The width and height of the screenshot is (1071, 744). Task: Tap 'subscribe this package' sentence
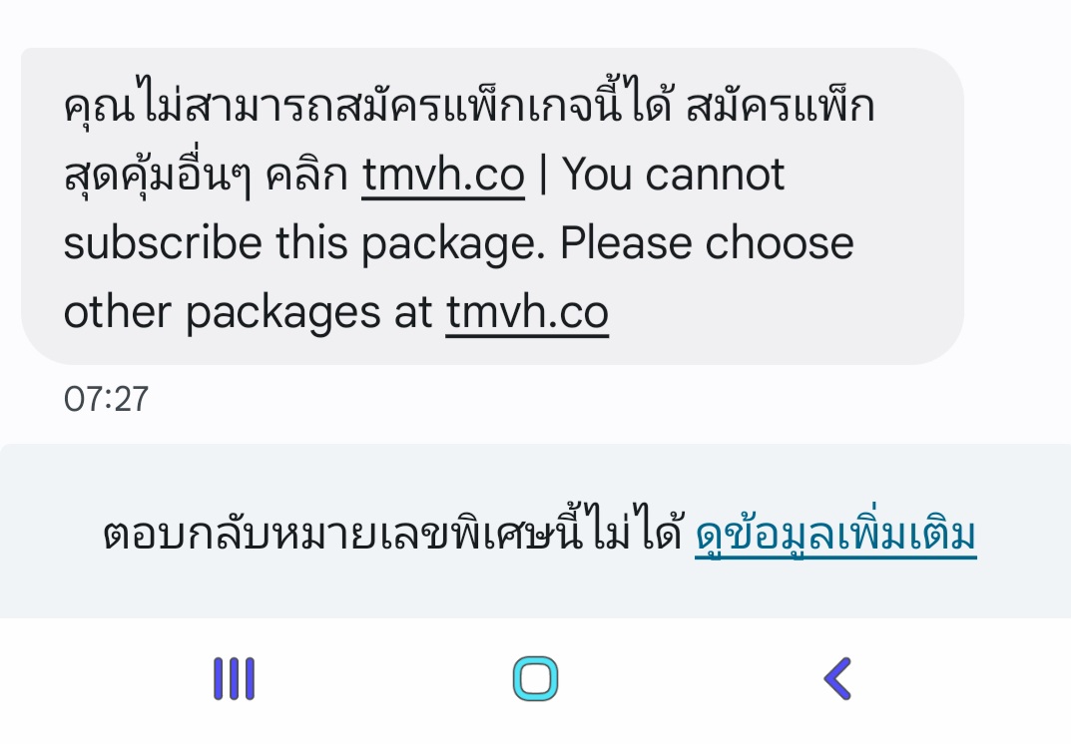click(x=304, y=244)
